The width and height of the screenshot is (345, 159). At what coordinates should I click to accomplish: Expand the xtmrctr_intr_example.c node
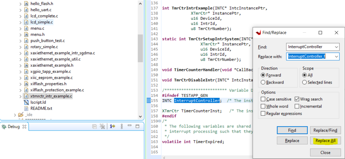[x=20, y=96]
